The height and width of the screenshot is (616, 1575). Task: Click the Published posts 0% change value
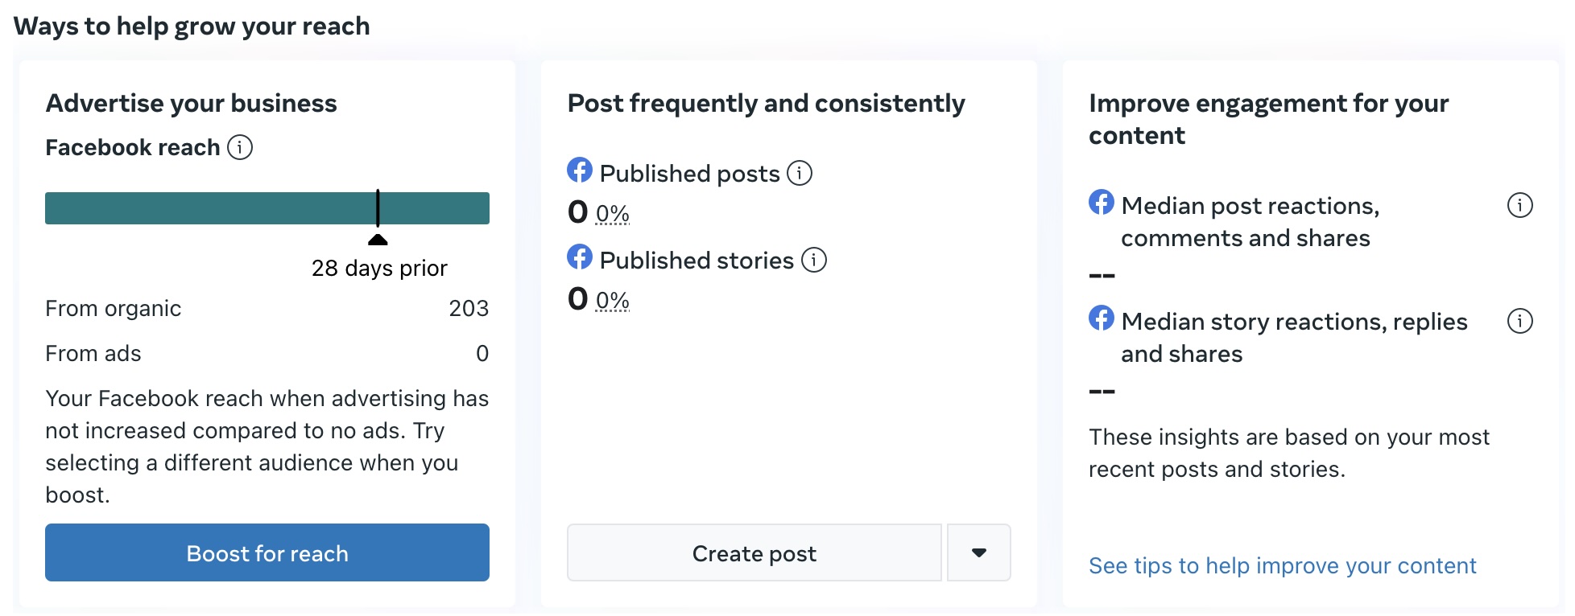click(612, 214)
